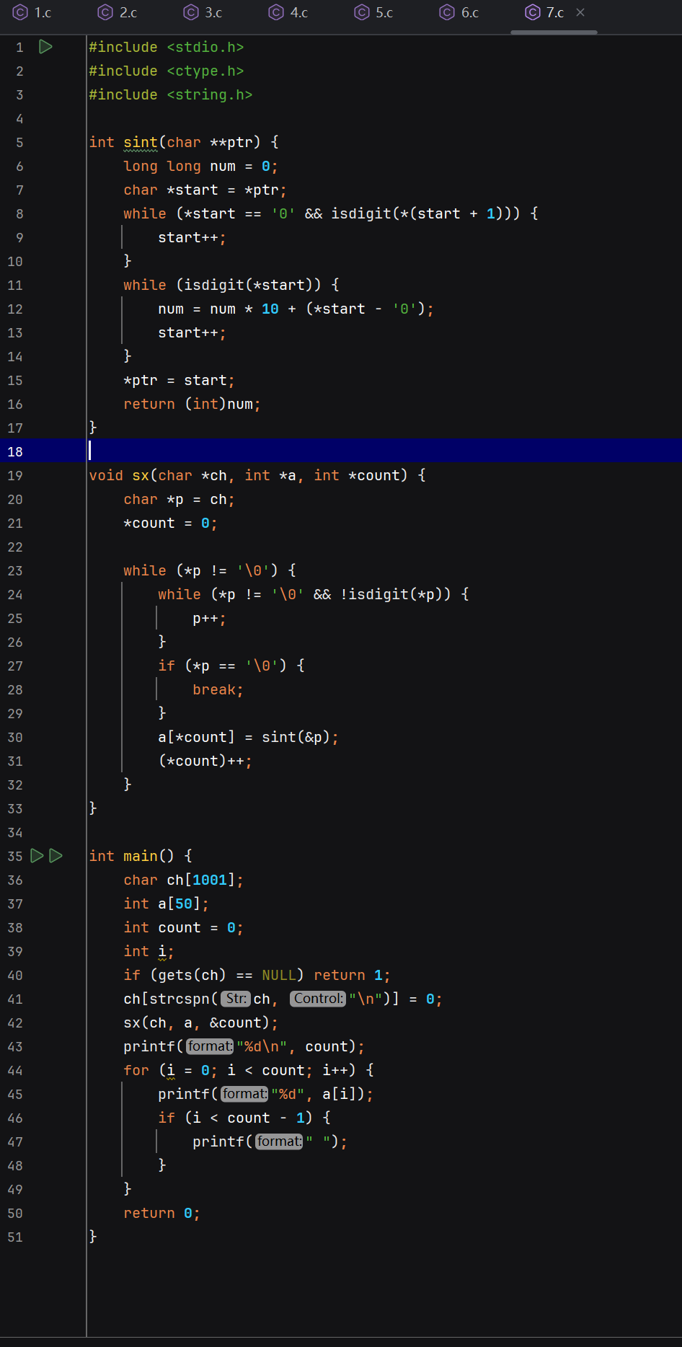Viewport: 682px width, 1347px height.
Task: Click the sx function name on line 19
Action: (141, 476)
